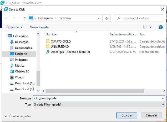167x122 pixels.
Task: Sort files by Nombre column
Action: tap(51, 34)
